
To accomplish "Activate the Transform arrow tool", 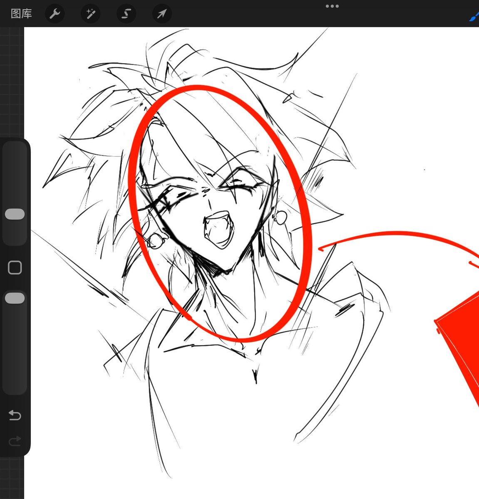I will [161, 14].
